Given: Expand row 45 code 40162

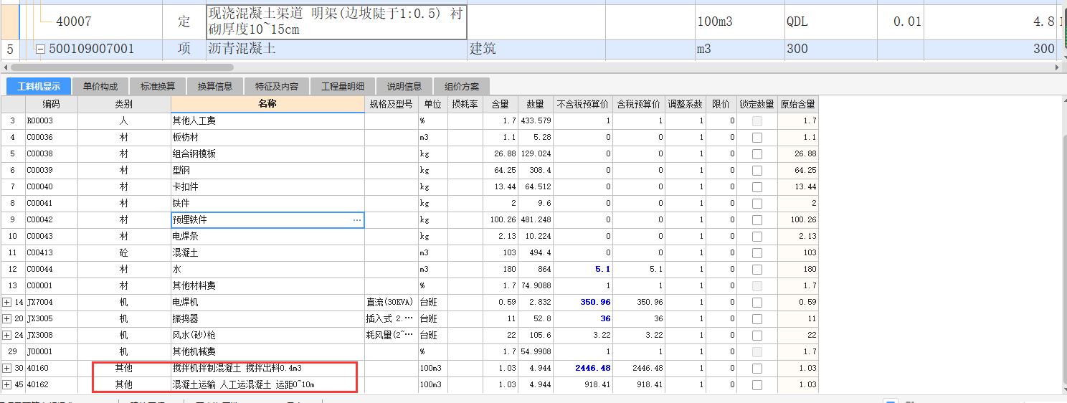Looking at the screenshot, I should point(7,385).
